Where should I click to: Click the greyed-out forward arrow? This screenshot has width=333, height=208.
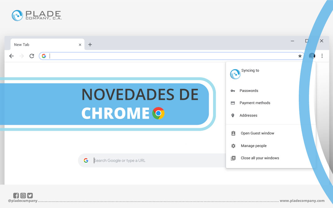(22, 56)
